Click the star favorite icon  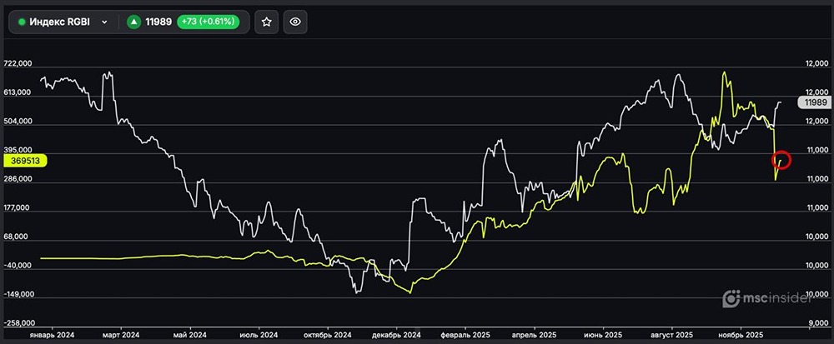coord(266,22)
